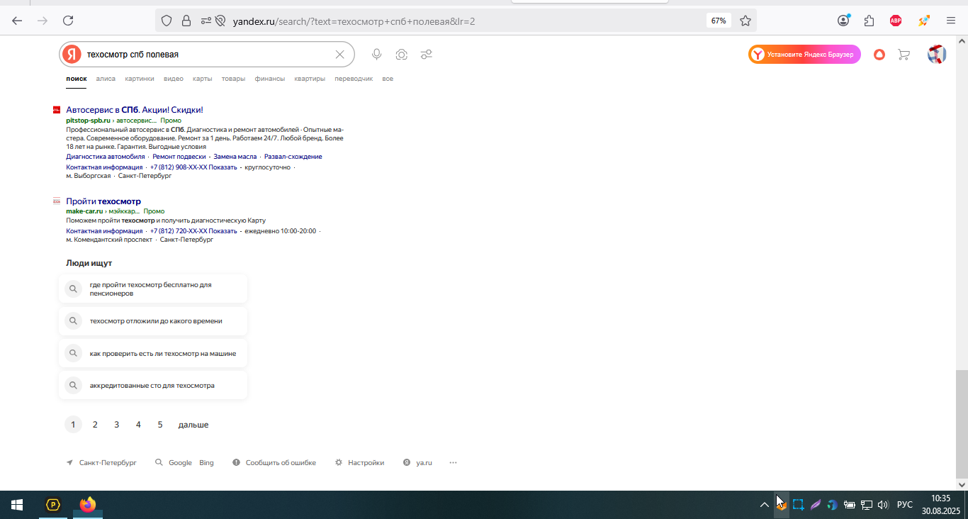Open Firefox from the taskbar

[88, 505]
